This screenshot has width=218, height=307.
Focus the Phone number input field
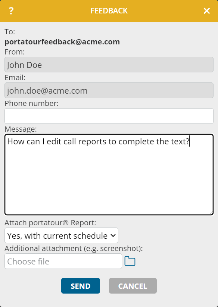[109, 116]
